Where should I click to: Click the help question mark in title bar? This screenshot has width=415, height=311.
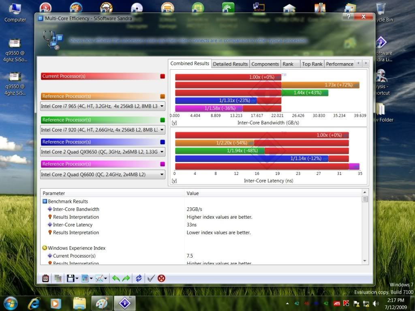click(x=348, y=16)
